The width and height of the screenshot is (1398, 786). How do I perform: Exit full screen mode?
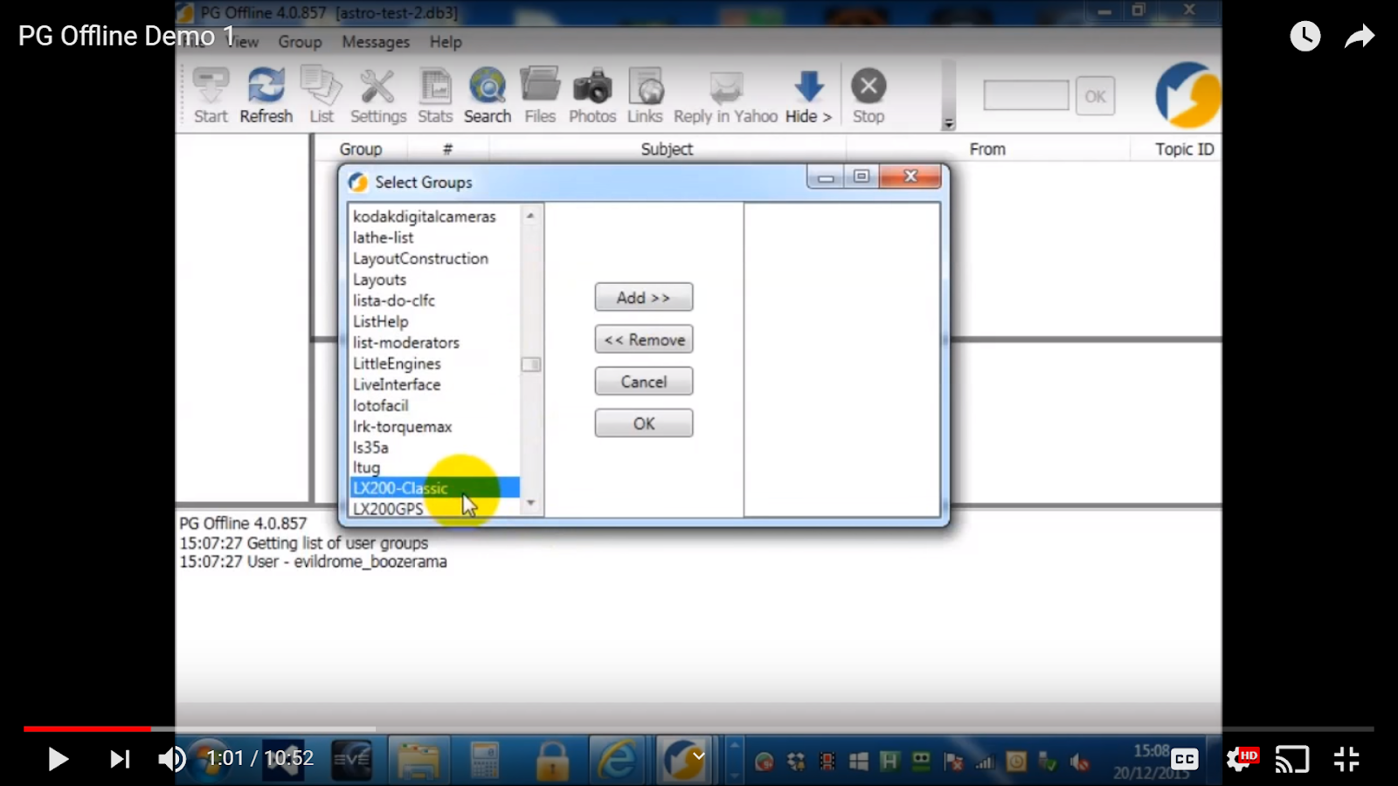(1346, 759)
